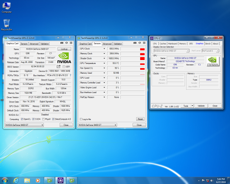Toggle the CUDA checkbox

[x=33, y=119]
